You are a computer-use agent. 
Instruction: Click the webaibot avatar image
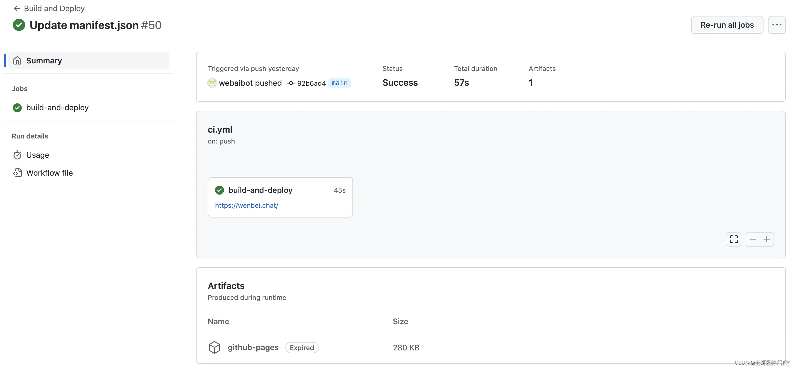(212, 83)
